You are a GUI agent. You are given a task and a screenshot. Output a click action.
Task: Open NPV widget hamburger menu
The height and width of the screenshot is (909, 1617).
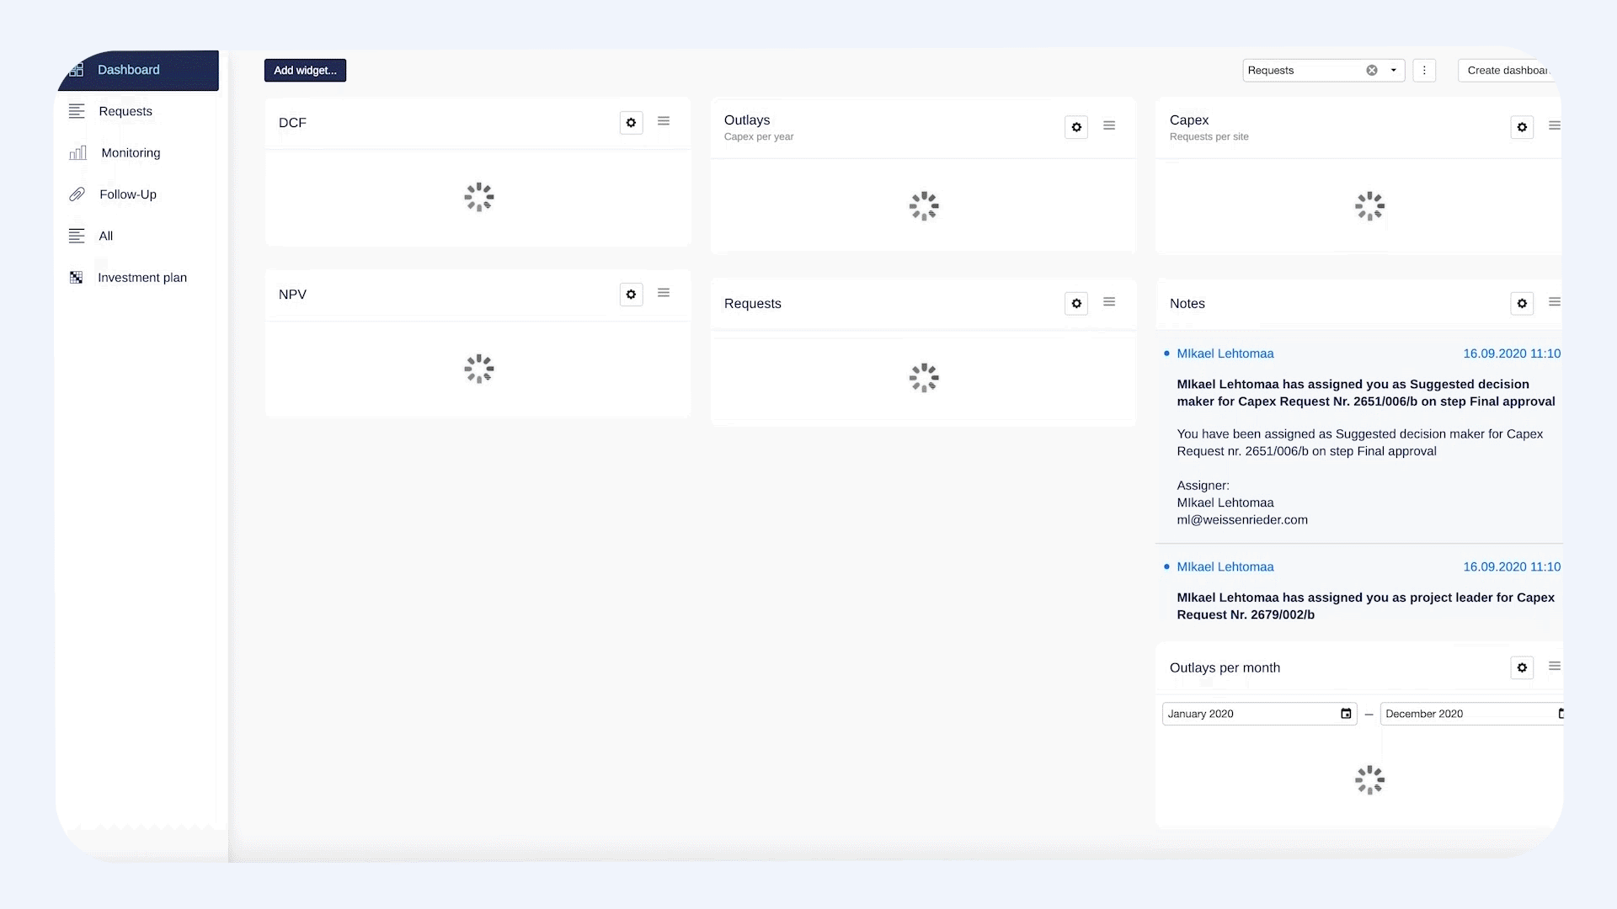(664, 293)
